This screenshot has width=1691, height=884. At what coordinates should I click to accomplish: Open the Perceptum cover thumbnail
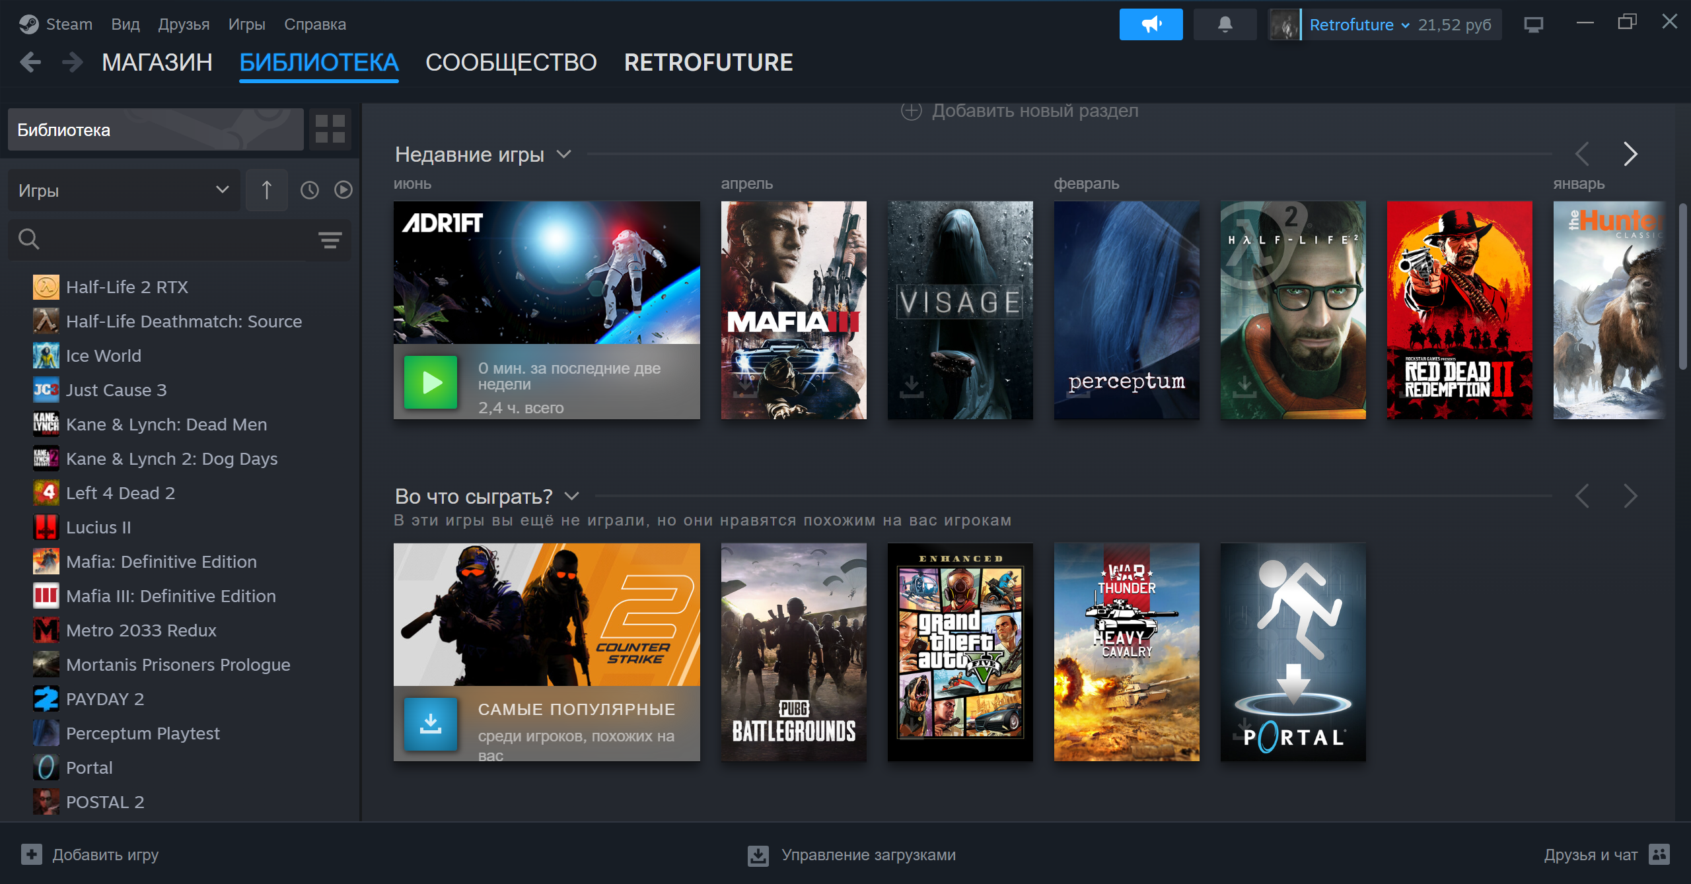(x=1127, y=310)
